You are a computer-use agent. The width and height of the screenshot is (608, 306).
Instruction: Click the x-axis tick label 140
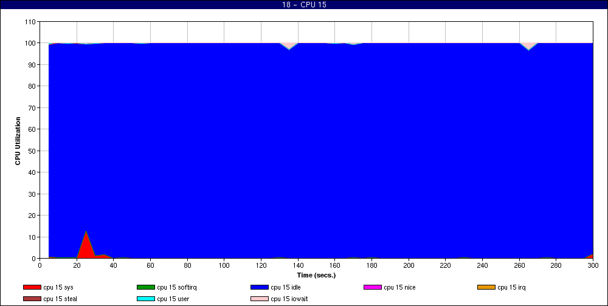click(298, 265)
